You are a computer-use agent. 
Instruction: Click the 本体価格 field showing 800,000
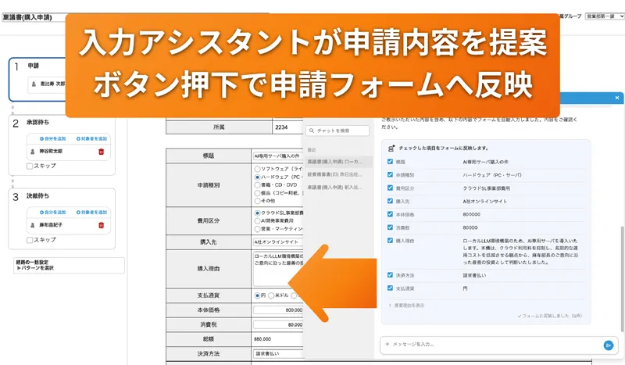(278, 310)
